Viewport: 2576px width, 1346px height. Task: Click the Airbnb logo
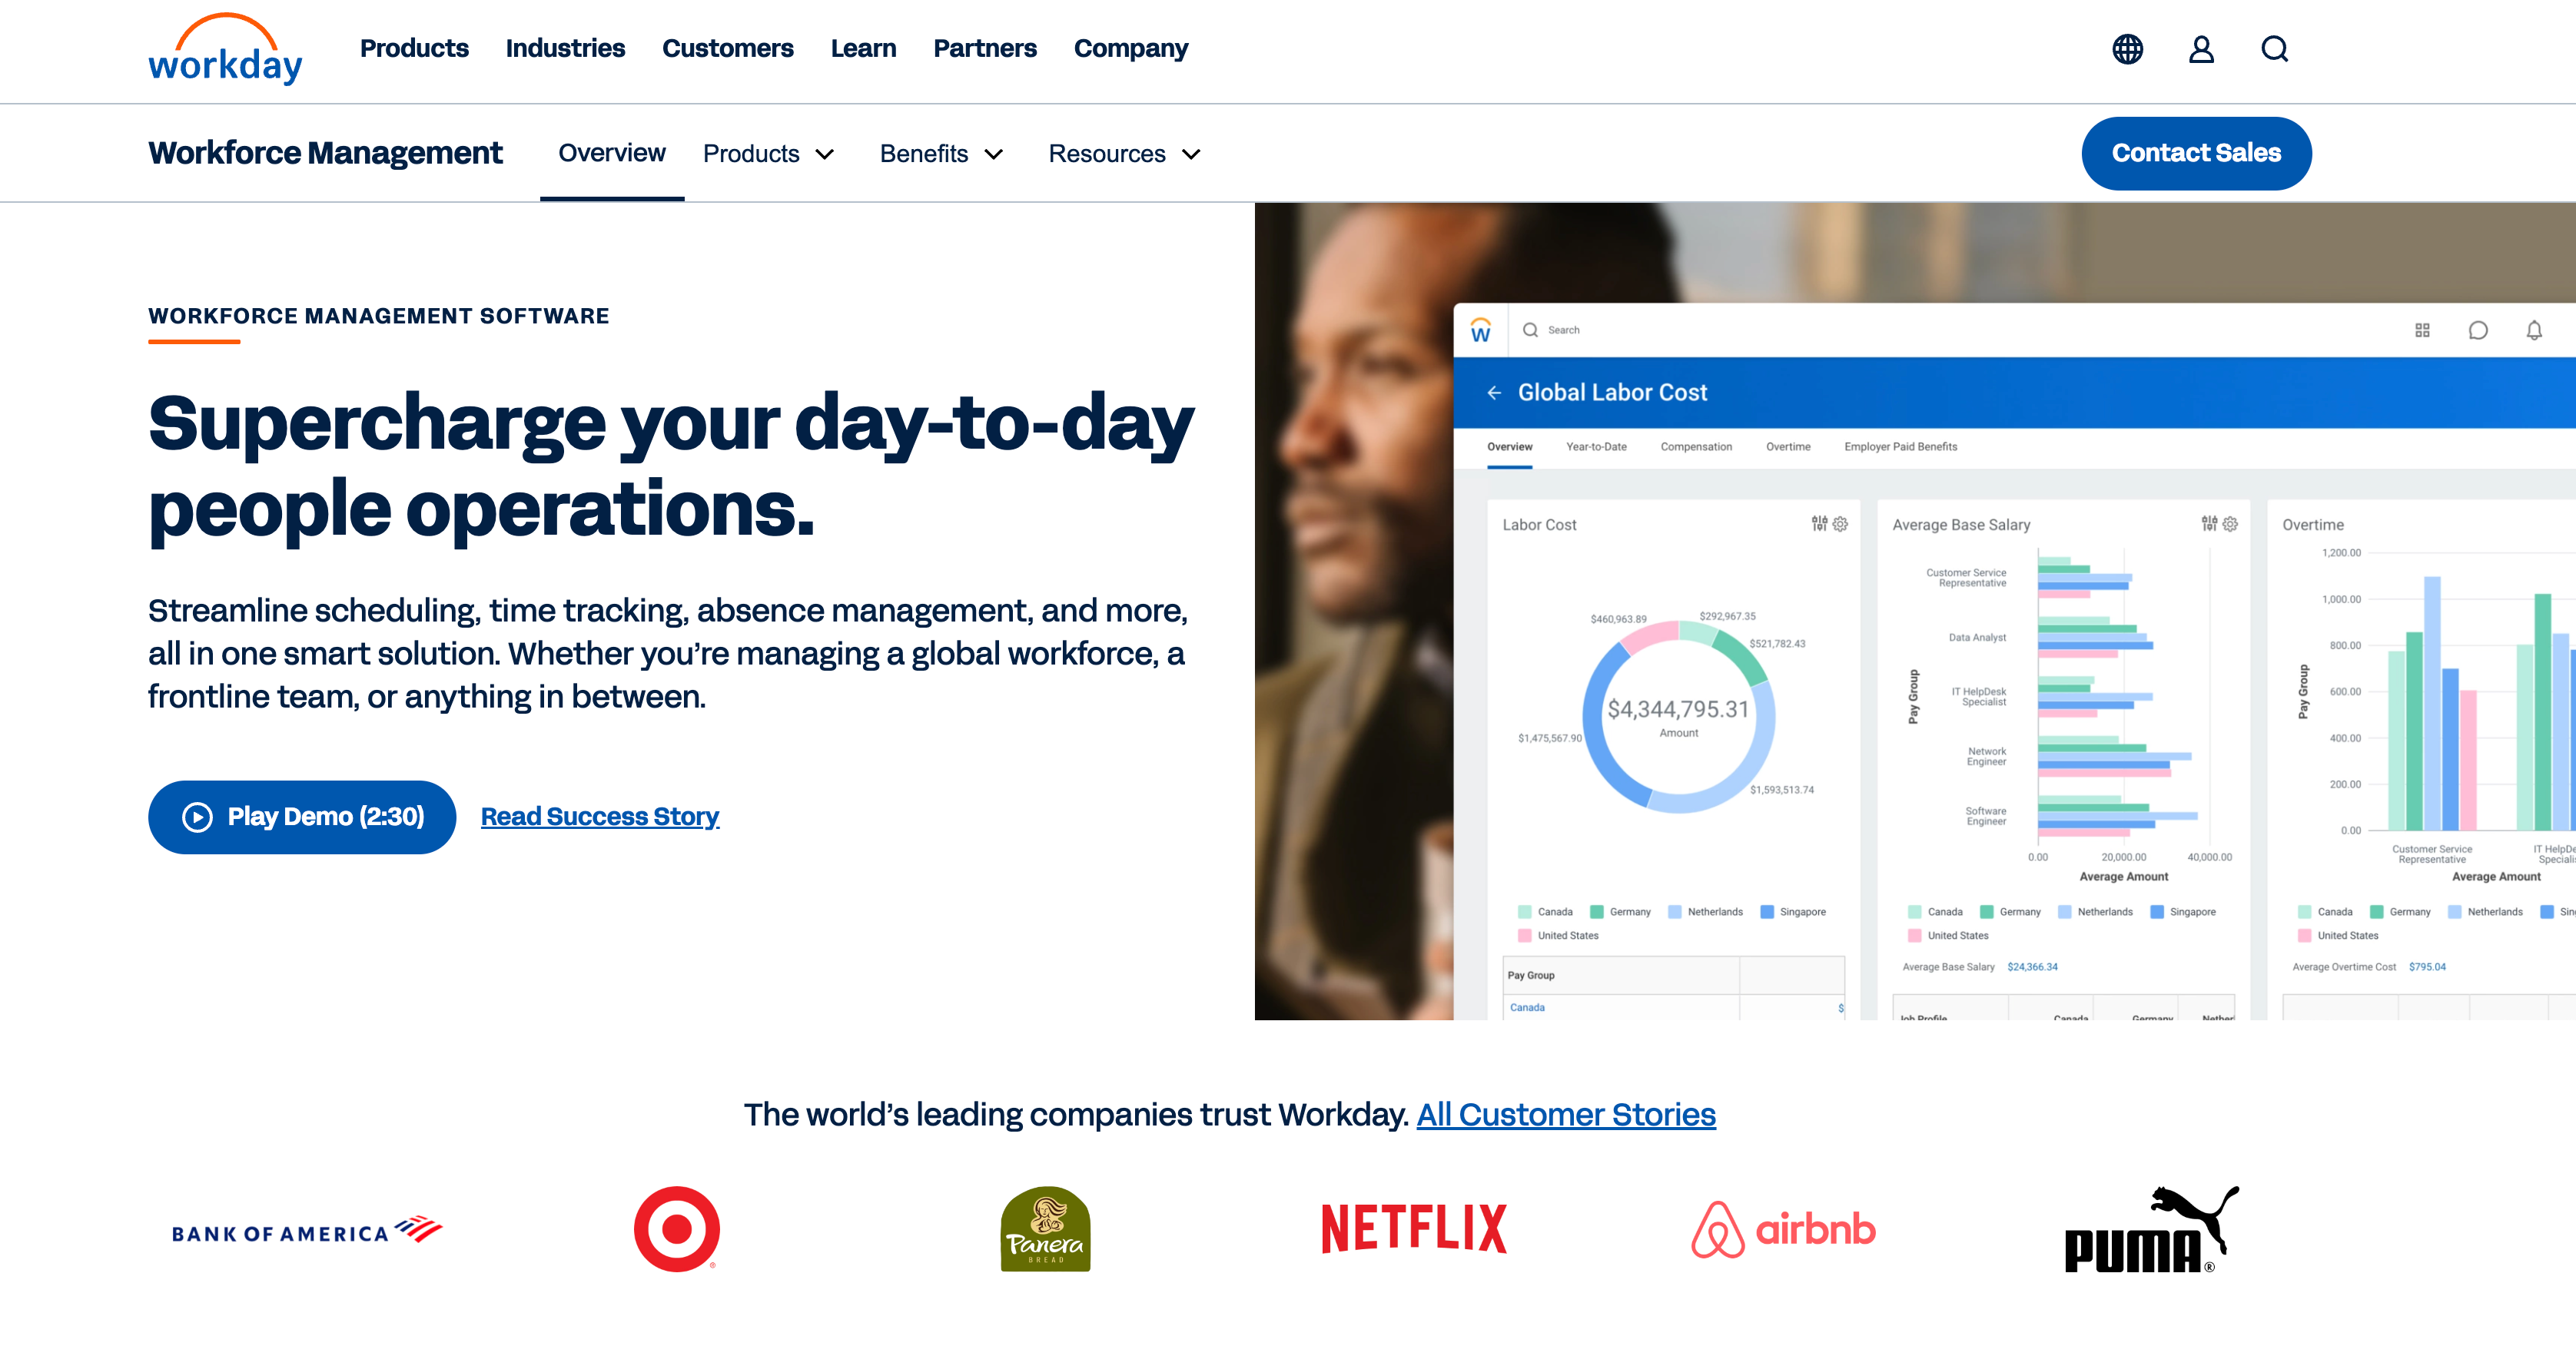(1783, 1229)
